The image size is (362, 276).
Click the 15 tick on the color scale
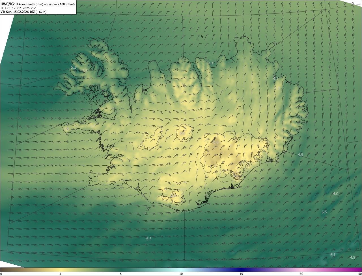(241, 274)
